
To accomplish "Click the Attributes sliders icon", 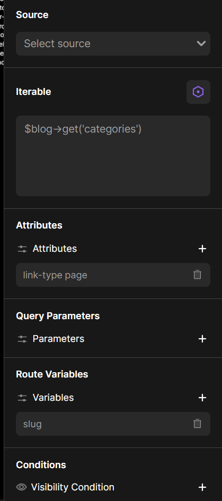I will click(22, 249).
